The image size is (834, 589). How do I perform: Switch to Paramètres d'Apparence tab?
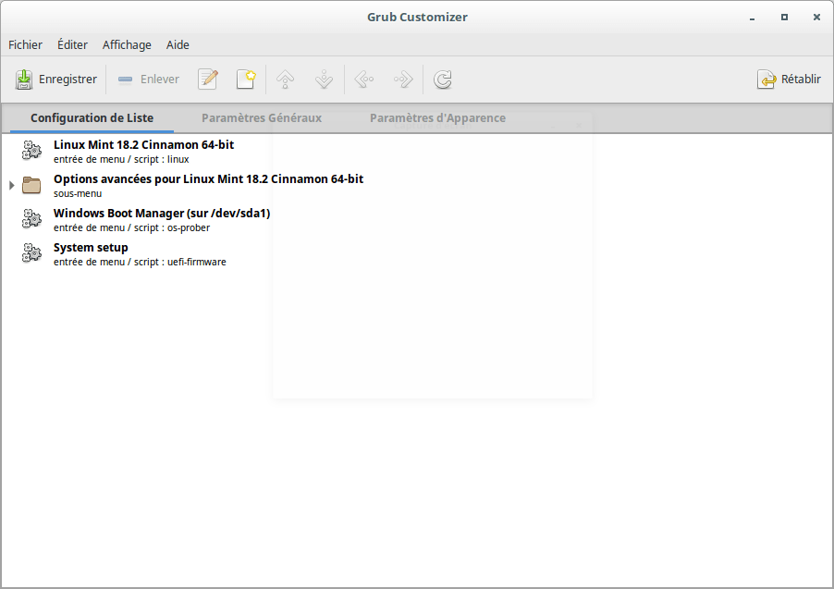coord(437,118)
